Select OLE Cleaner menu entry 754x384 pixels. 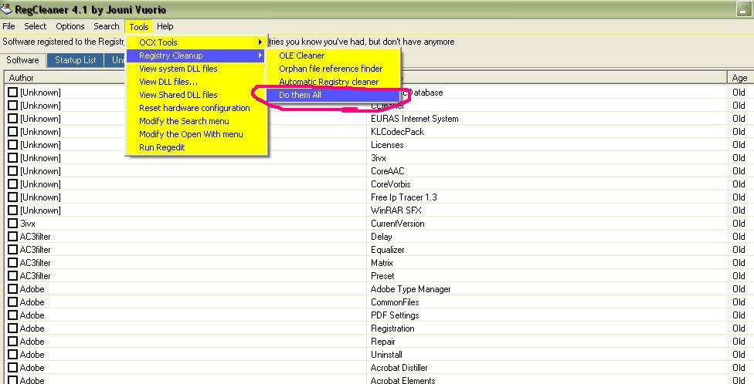(301, 56)
